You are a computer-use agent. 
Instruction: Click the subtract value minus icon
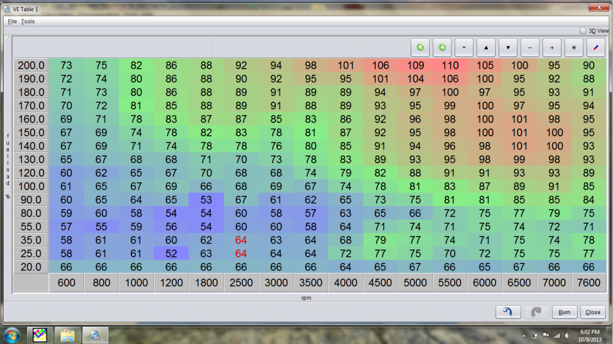(x=530, y=47)
